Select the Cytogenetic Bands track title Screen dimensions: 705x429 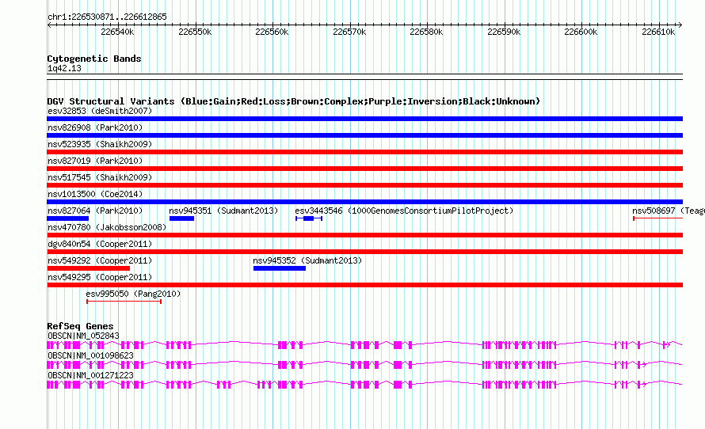click(x=94, y=59)
